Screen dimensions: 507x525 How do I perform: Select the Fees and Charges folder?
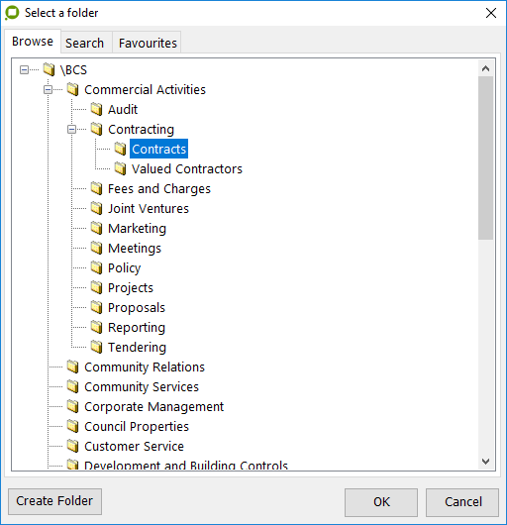click(x=159, y=188)
